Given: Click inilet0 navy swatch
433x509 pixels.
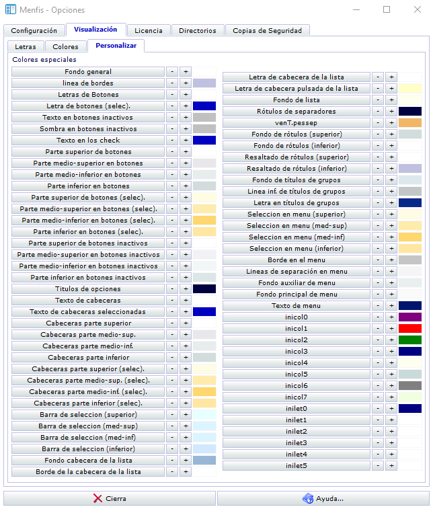Looking at the screenshot, I should [410, 409].
